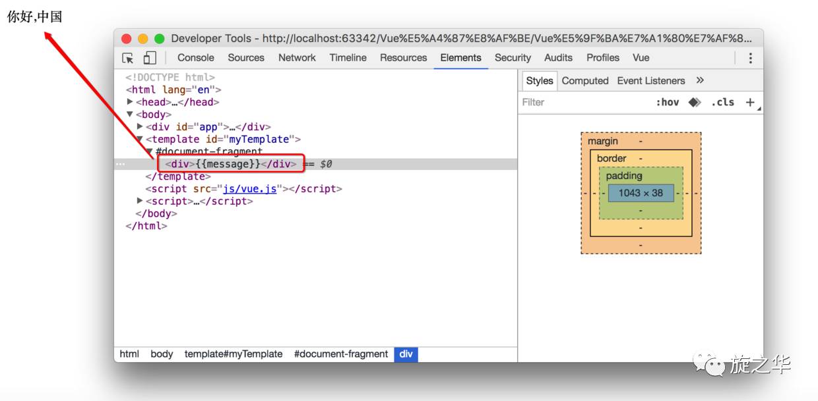Switch to the Event Listeners sidebar tab

tap(651, 80)
